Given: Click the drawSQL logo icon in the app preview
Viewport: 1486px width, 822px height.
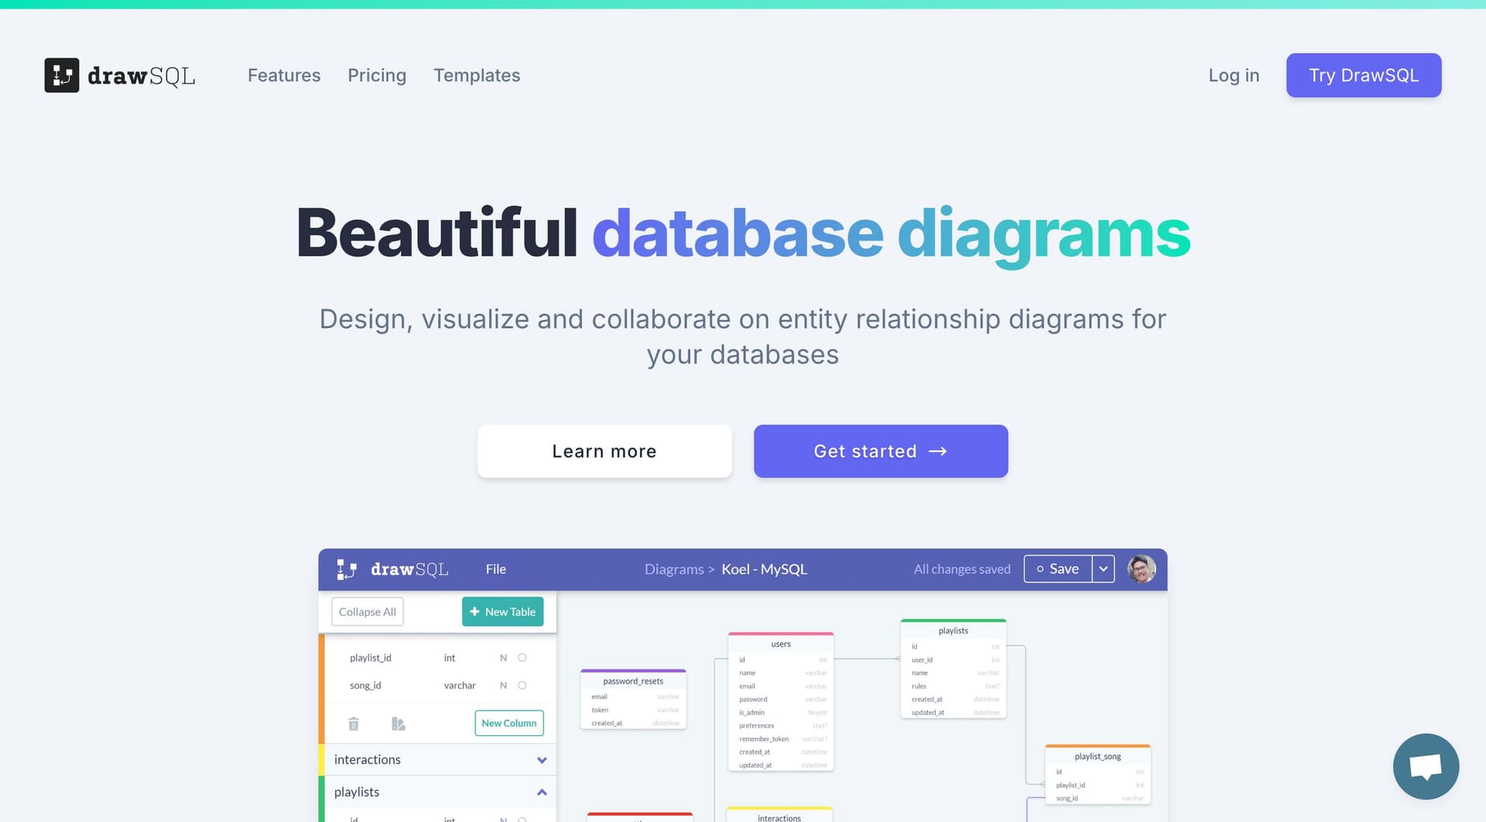Looking at the screenshot, I should point(347,570).
